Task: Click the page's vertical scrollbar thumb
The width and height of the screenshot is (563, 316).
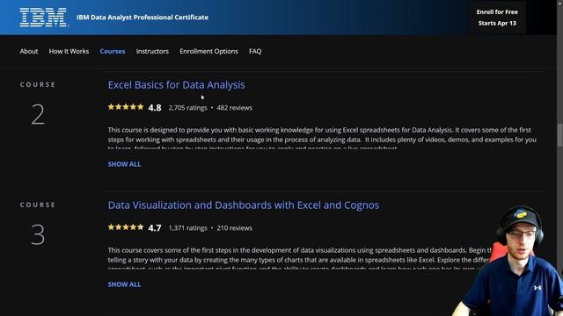Action: [x=559, y=135]
